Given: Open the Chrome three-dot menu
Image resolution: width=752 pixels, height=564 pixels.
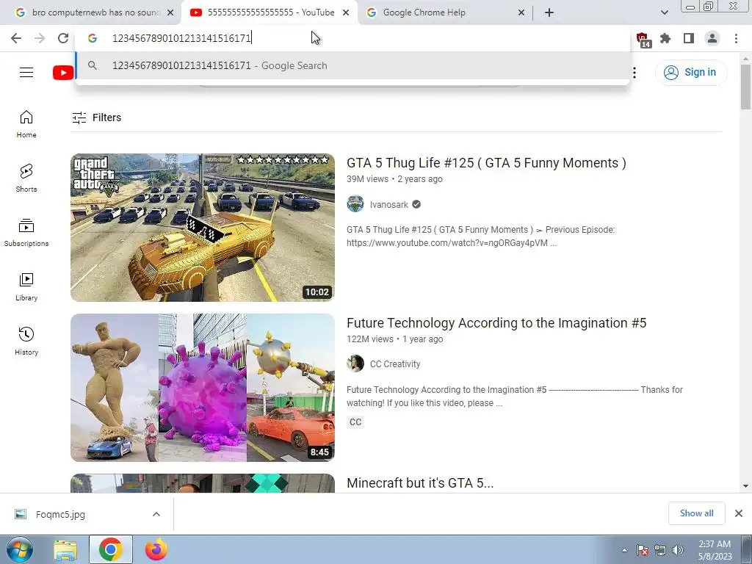Looking at the screenshot, I should [x=736, y=38].
